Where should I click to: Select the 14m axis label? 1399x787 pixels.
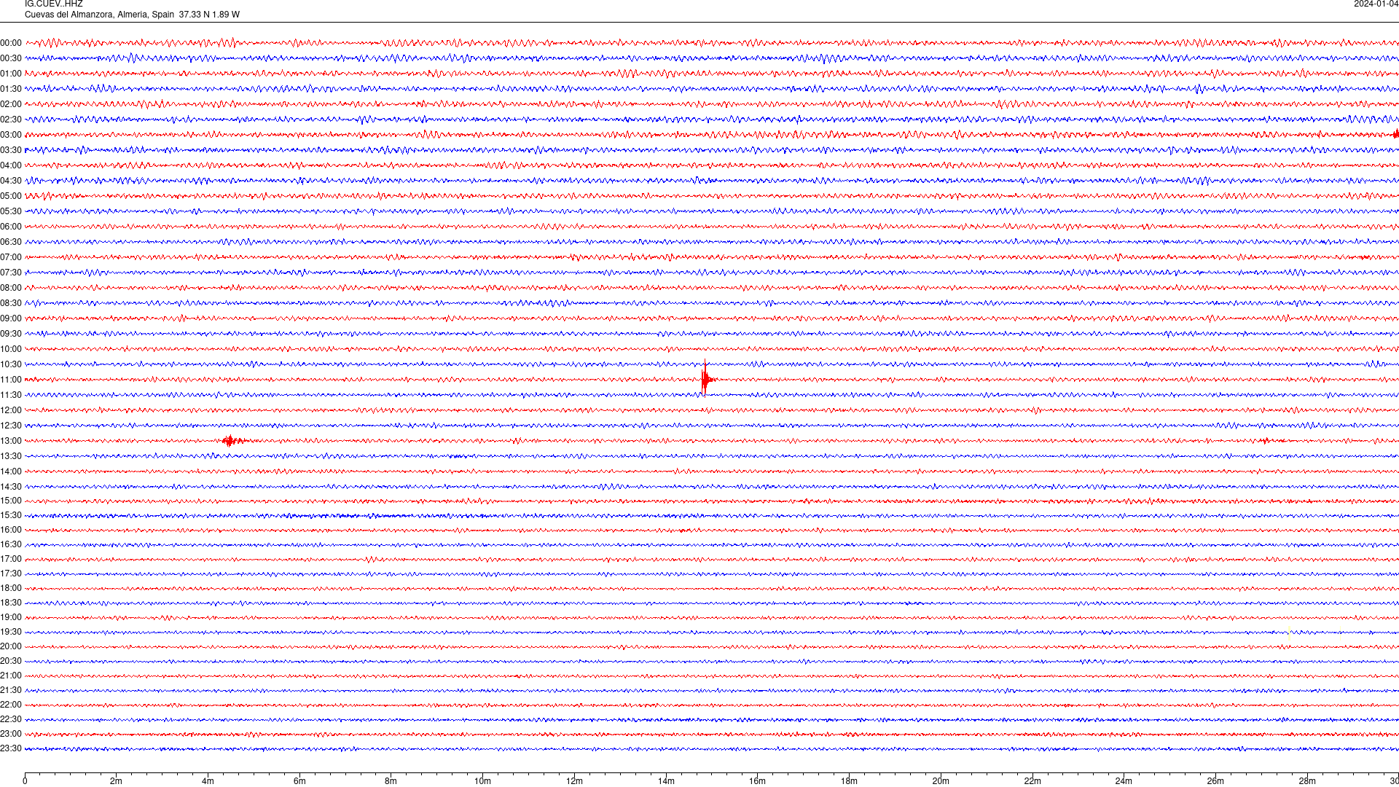[x=666, y=781]
